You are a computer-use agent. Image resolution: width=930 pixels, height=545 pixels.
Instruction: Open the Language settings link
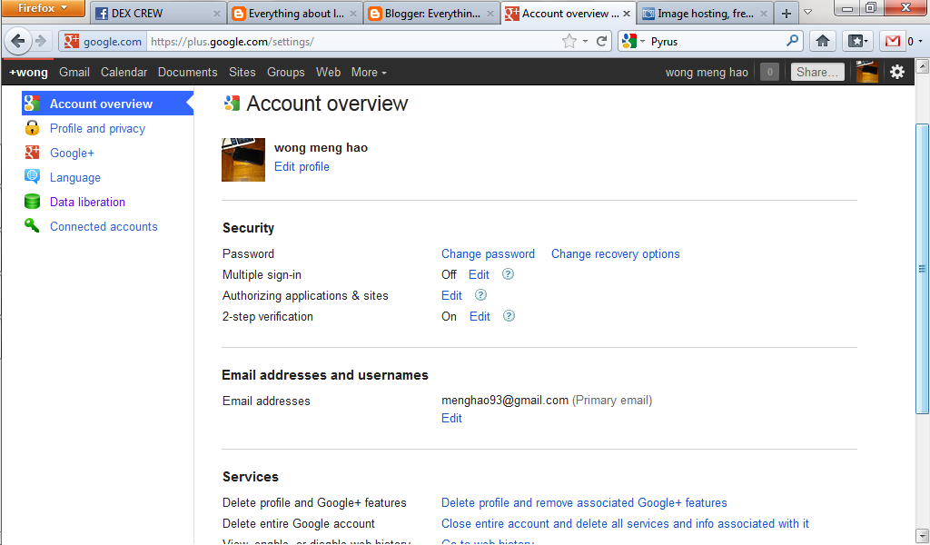[75, 177]
